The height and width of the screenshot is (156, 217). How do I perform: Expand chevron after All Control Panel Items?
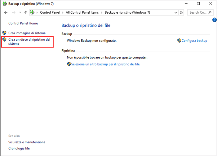[x=102, y=13]
